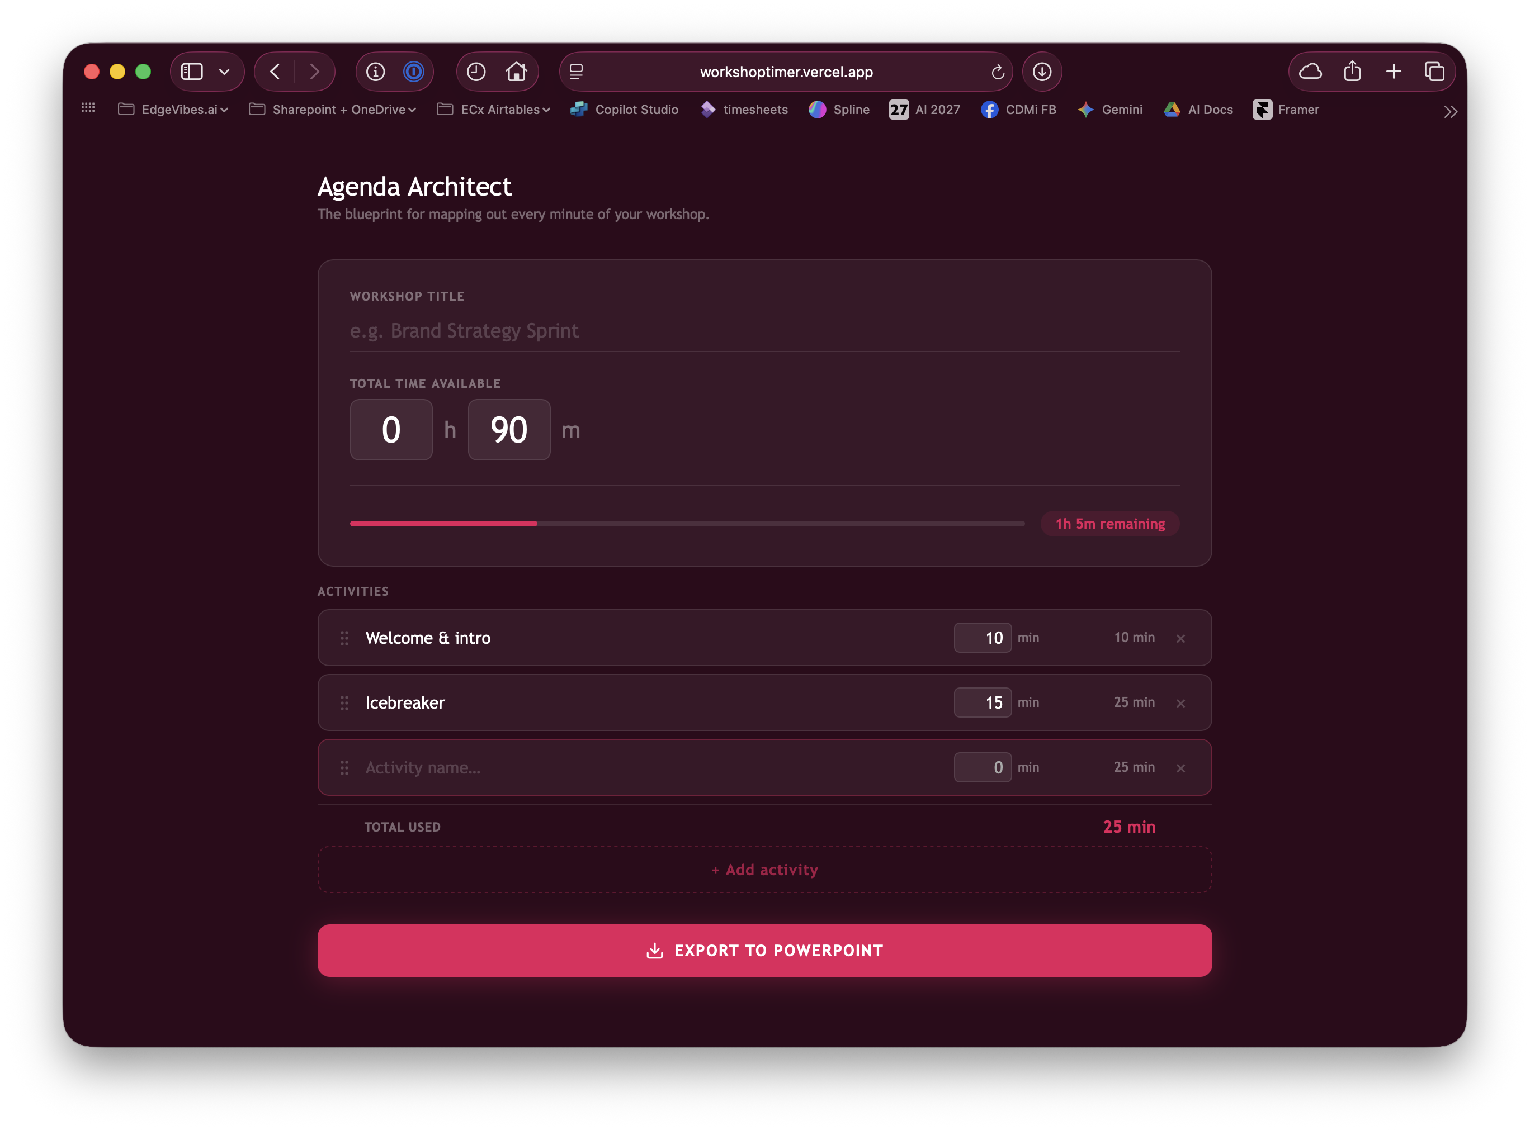Open the Copilot Studio bookmark
This screenshot has height=1130, width=1530.
click(624, 110)
